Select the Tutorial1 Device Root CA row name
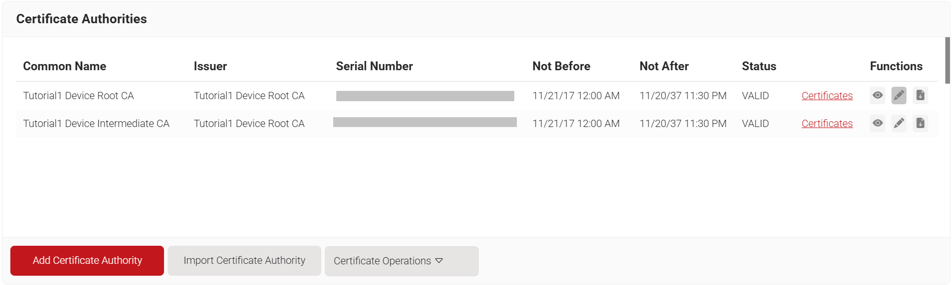Screen dimensions: 952x285 point(79,96)
